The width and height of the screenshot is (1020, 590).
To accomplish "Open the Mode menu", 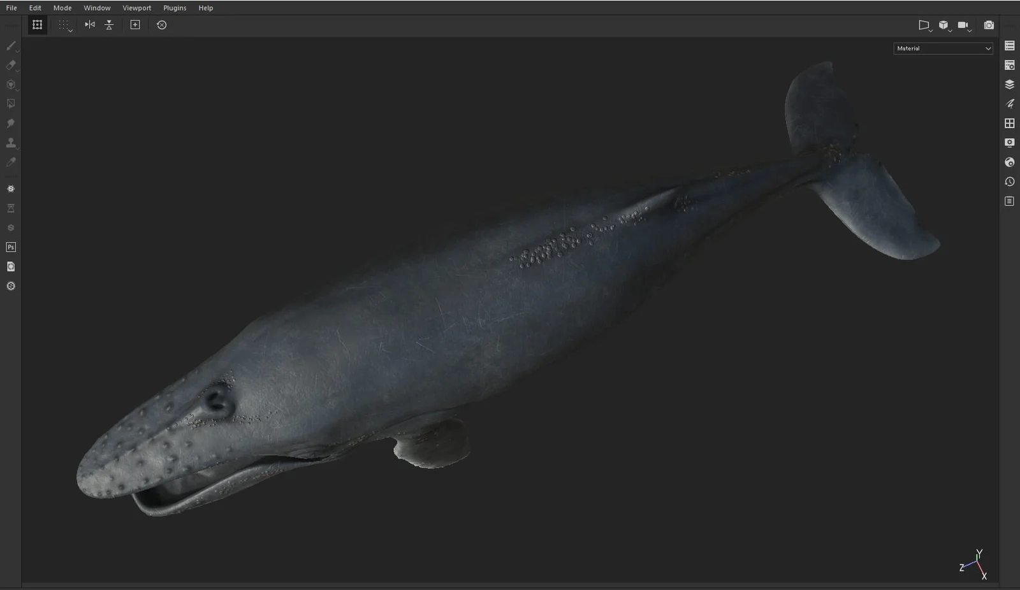I will tap(62, 8).
